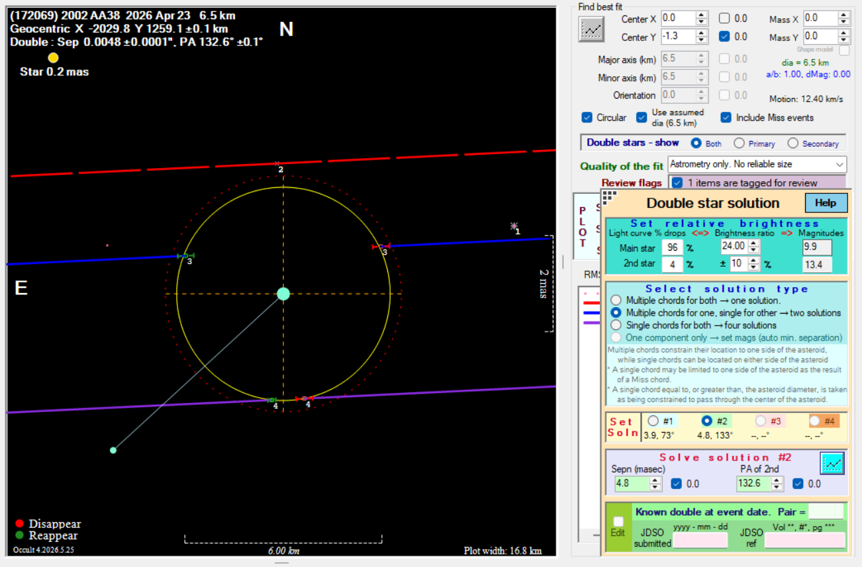862x567 pixels.
Task: Toggle Use assumed dia (6.5 km) checkbox
Action: pyautogui.click(x=642, y=117)
